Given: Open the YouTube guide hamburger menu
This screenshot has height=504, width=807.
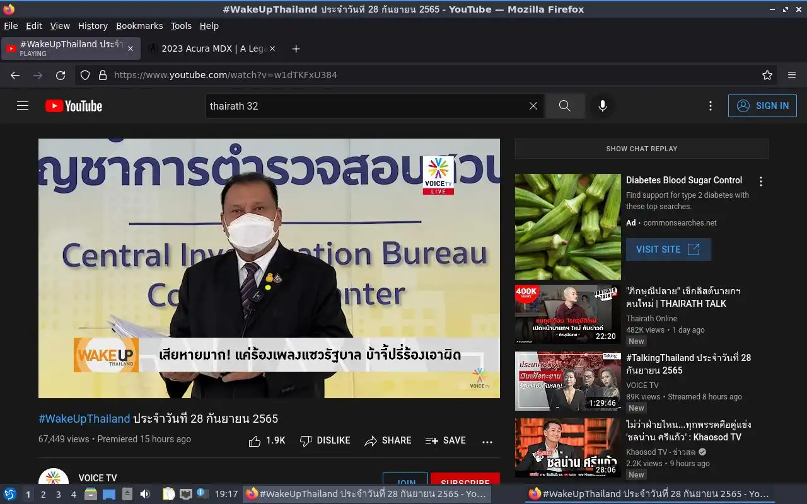Looking at the screenshot, I should (x=23, y=106).
